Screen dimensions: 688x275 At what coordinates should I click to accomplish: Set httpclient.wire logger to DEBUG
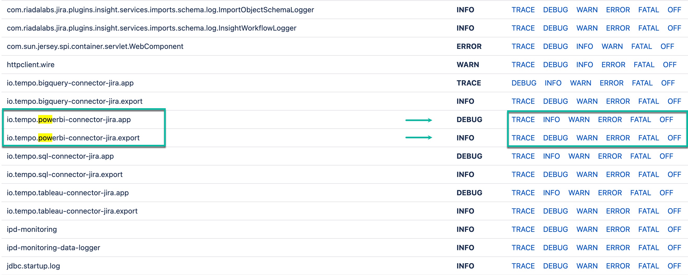[x=555, y=65]
